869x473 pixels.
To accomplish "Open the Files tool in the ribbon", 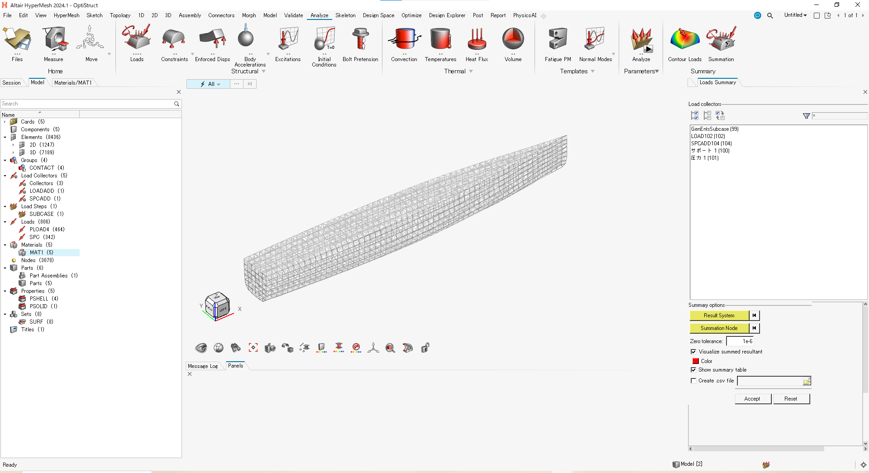I will [17, 39].
